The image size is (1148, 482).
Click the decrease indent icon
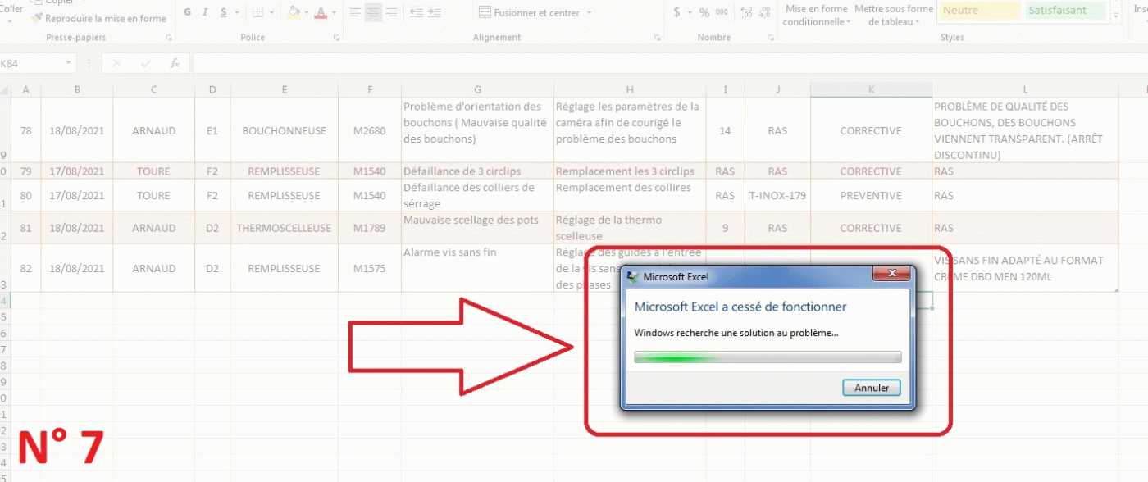[x=417, y=12]
